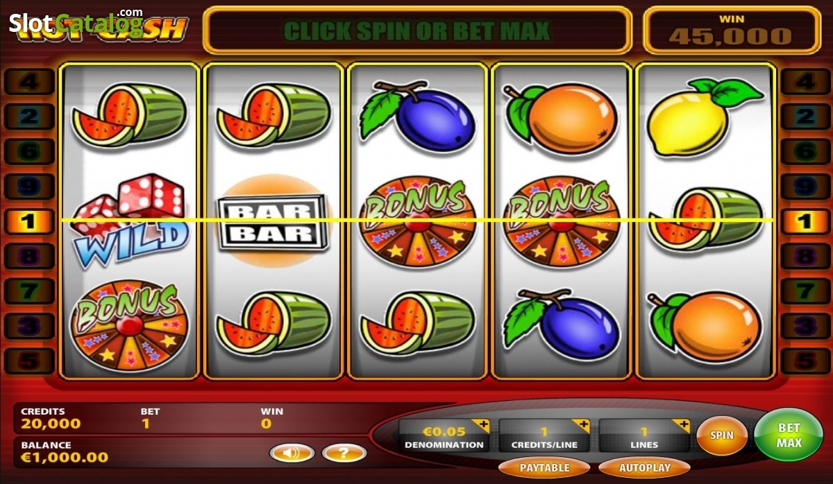
Task: Click the top orange symbol on reel four
Action: pos(561,118)
